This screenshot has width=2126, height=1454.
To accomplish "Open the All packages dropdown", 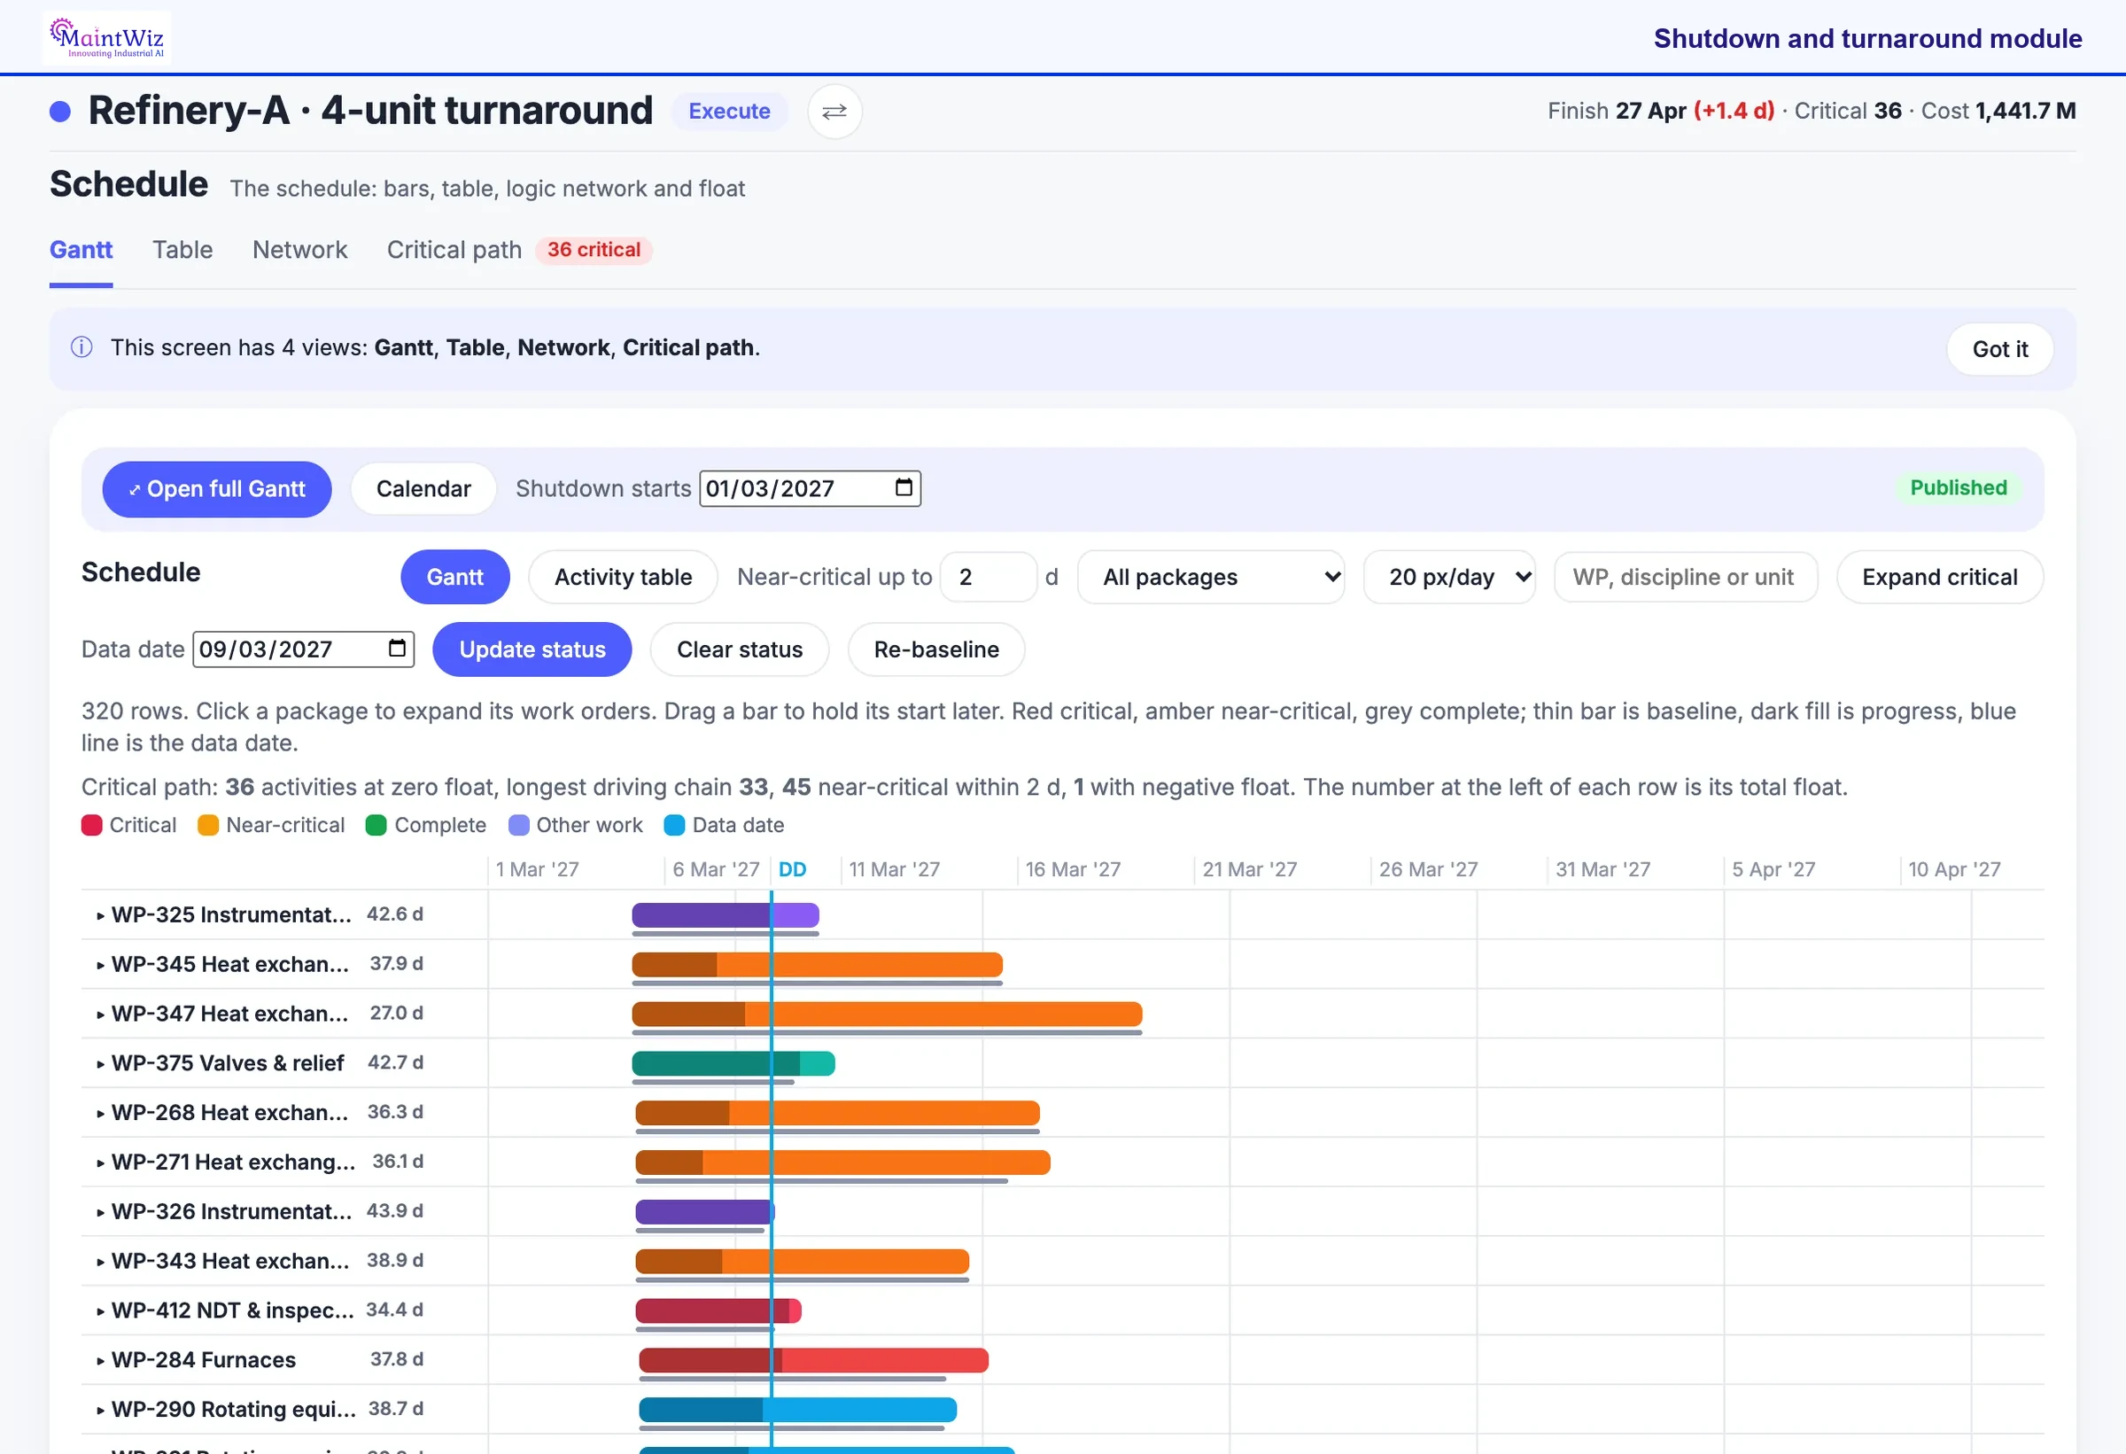I will point(1210,577).
